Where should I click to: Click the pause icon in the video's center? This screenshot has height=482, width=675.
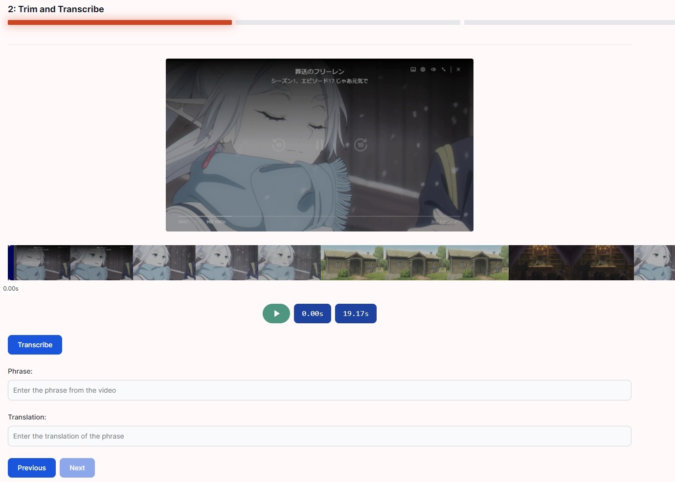tap(319, 145)
